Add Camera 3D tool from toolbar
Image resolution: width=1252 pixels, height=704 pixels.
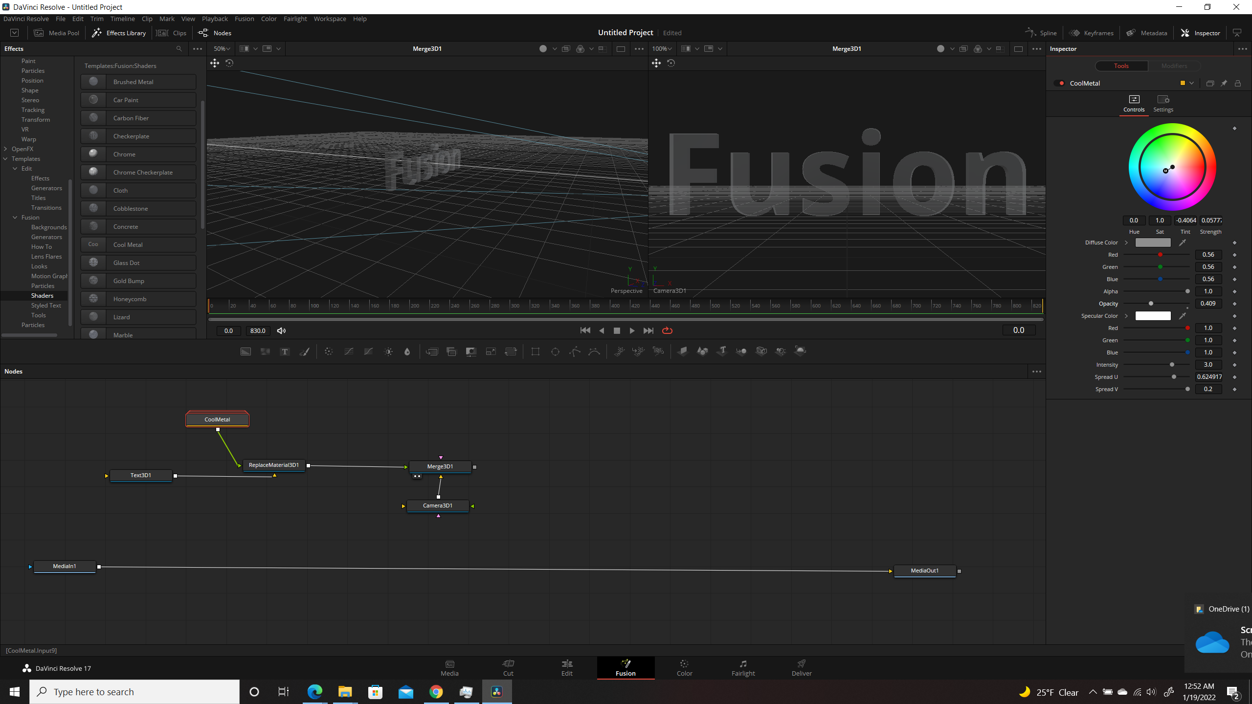coord(761,352)
